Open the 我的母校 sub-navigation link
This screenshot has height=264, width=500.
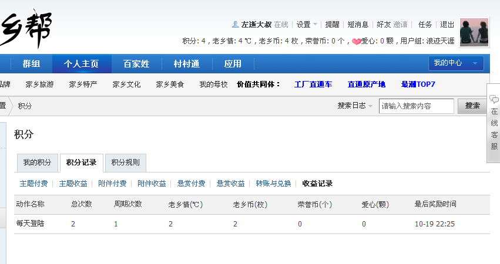pyautogui.click(x=213, y=84)
